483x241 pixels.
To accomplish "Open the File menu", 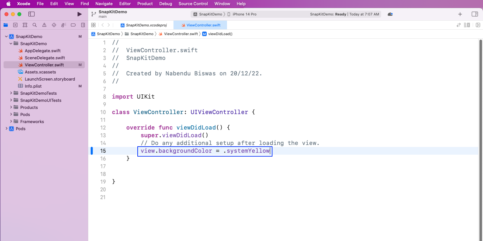I will pos(40,4).
